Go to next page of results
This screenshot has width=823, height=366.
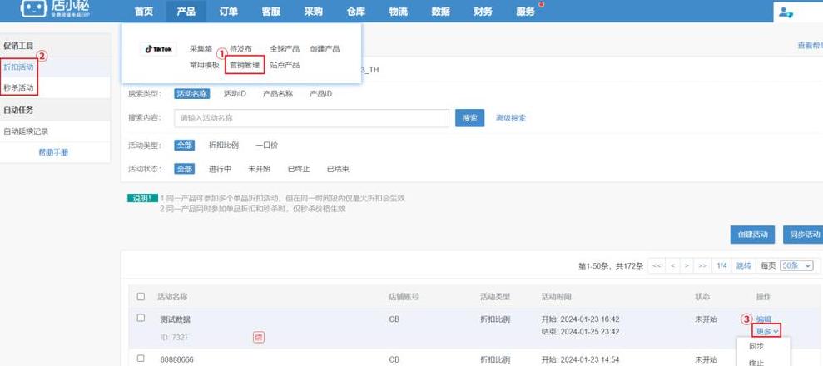pos(687,265)
